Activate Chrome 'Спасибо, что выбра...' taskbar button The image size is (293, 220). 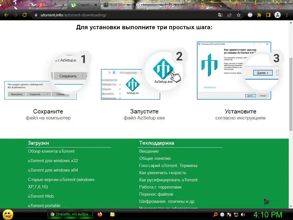coord(70,214)
